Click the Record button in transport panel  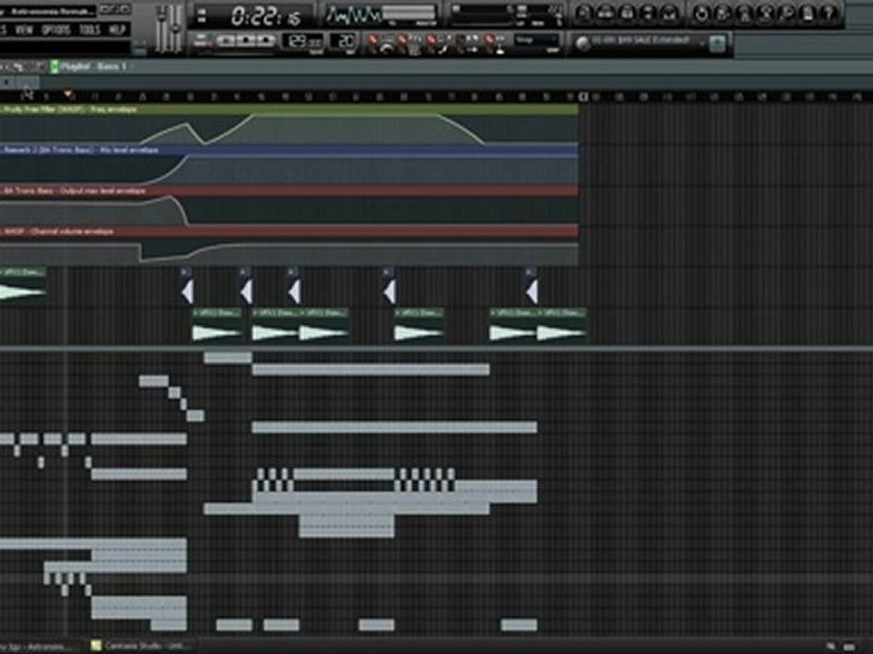(x=266, y=41)
